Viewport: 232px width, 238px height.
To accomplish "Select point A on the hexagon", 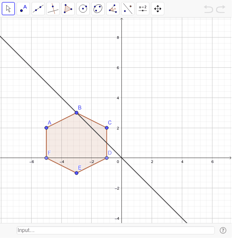I will [x=46, y=128].
